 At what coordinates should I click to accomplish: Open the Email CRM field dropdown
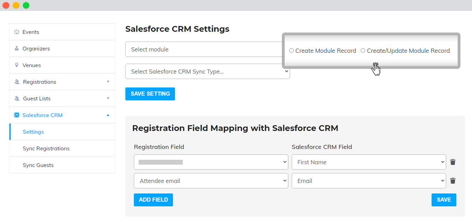[x=369, y=181]
